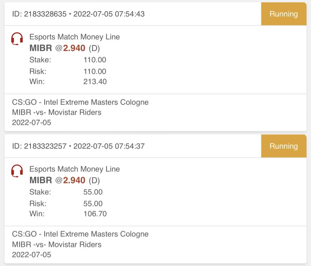The height and width of the screenshot is (266, 311).
Task: Click MIBR -vs- Movistar Riders match in second card
Action: pos(57,244)
